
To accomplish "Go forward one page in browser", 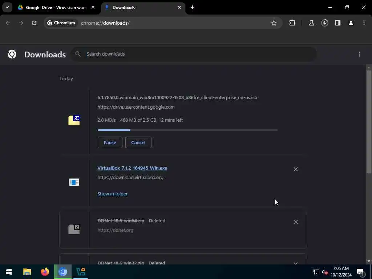I will pos(21,23).
